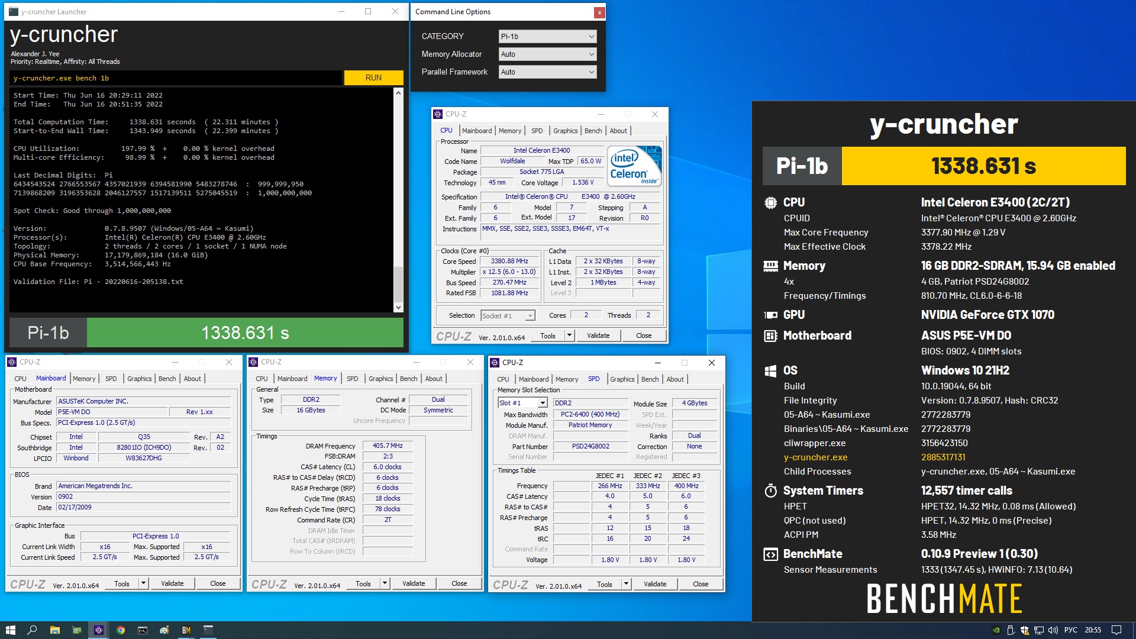The image size is (1136, 639).
Task: Click BenchMate CPU section chip icon
Action: click(x=770, y=202)
